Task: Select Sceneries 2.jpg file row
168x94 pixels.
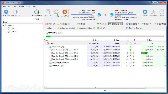Action: [58, 66]
